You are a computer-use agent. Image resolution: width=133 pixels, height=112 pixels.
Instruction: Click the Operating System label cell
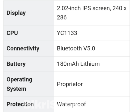(29, 84)
